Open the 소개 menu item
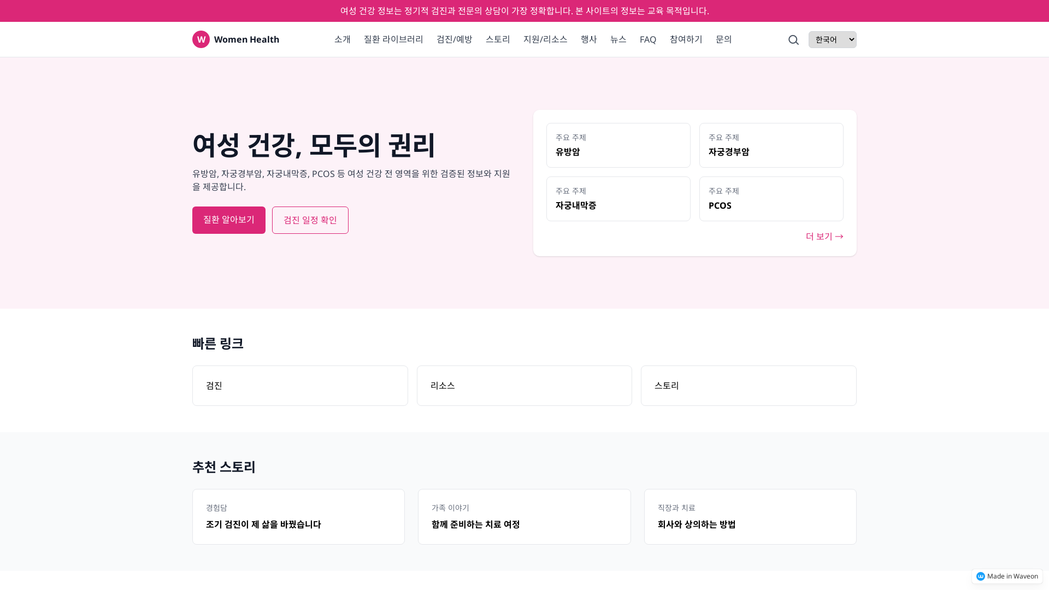 click(x=342, y=39)
